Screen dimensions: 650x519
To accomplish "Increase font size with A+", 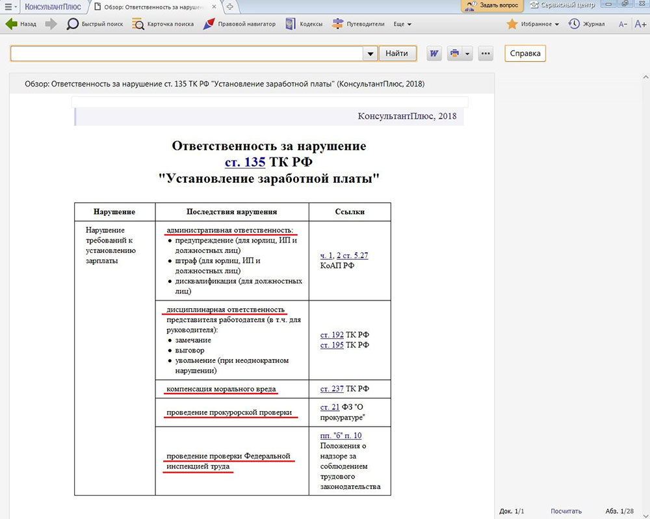I will point(640,24).
